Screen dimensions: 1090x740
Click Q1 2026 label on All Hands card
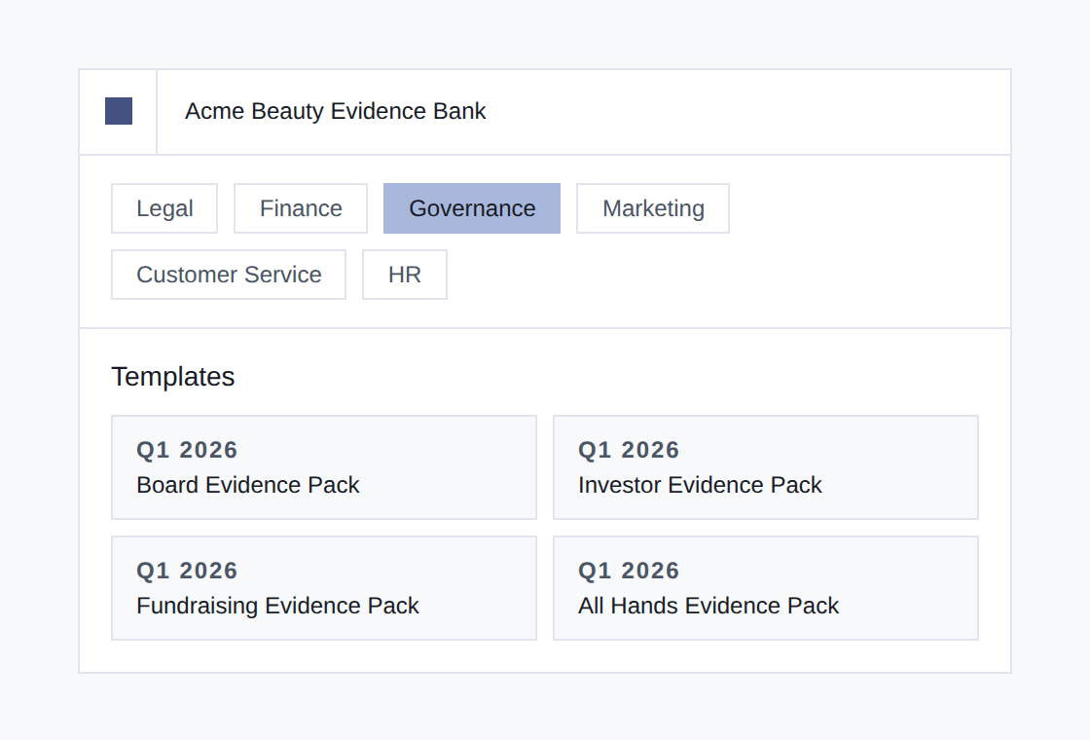point(629,571)
